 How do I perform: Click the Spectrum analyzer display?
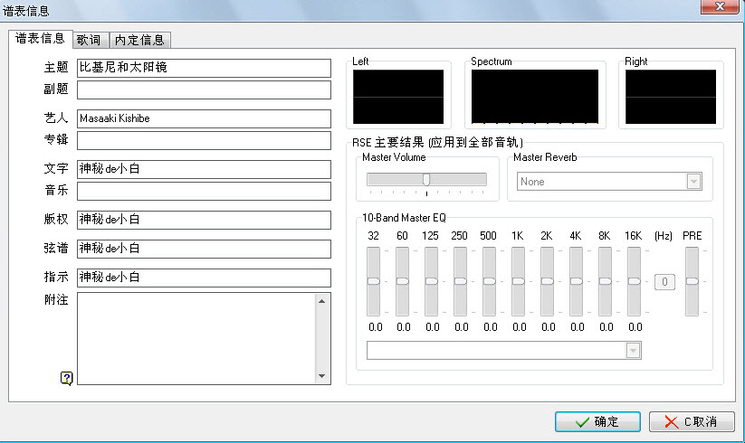point(535,97)
